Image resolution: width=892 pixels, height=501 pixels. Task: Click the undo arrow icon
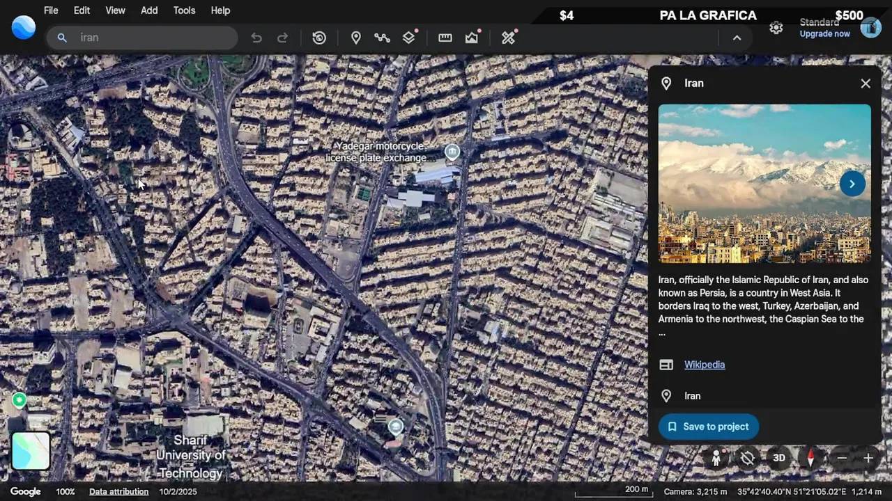click(256, 38)
